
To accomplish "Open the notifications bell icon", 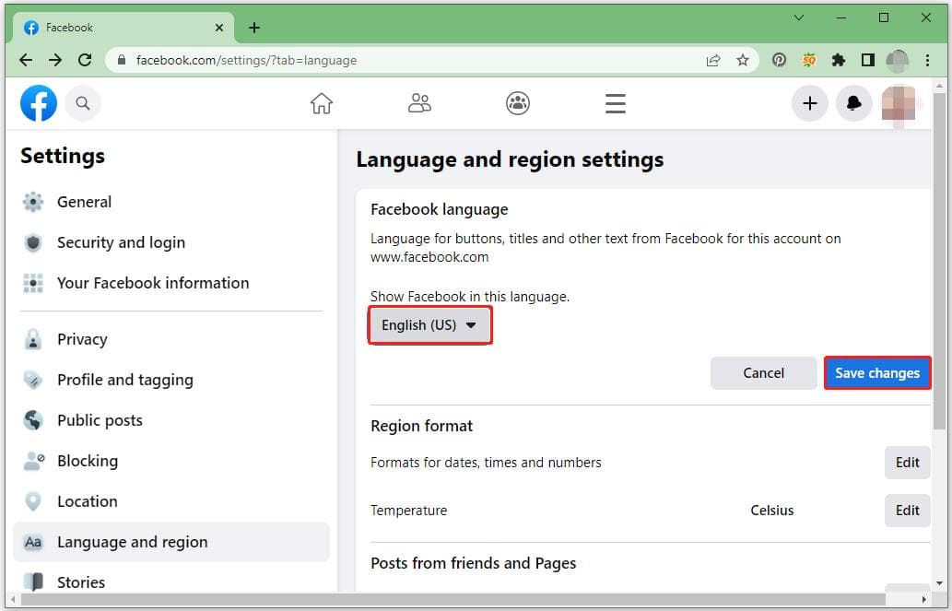I will [x=853, y=103].
